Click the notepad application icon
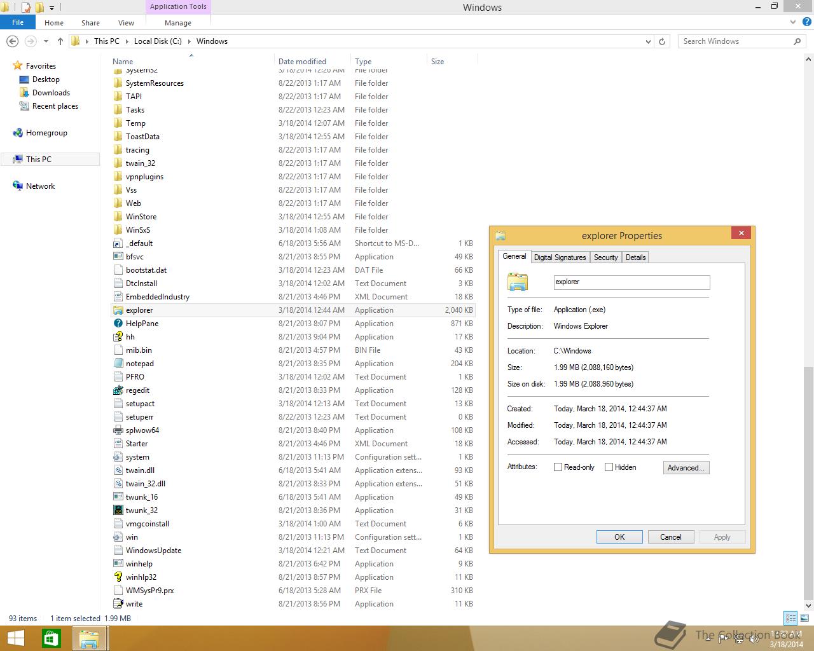814x651 pixels. (118, 364)
